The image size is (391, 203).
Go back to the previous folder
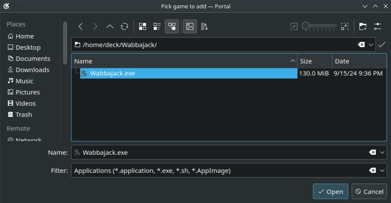click(x=81, y=27)
